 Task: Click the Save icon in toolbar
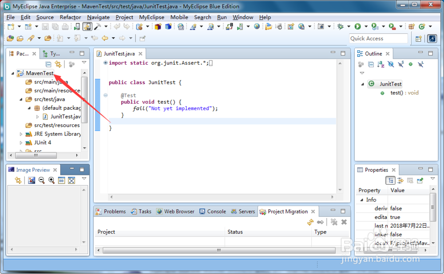45,27
